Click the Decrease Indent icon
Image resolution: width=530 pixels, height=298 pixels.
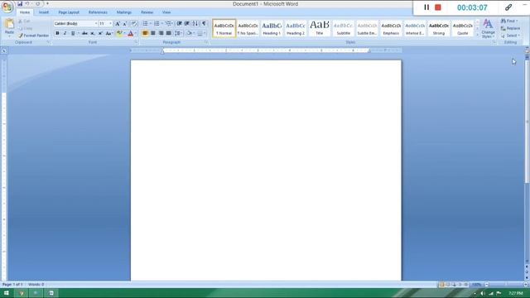coord(179,24)
